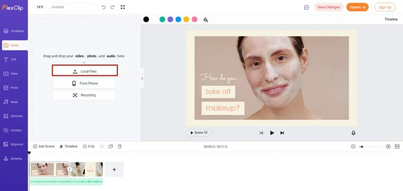The width and height of the screenshot is (403, 191).
Task: Select scene 02 thumbnail in timeline
Action: (x=87, y=169)
